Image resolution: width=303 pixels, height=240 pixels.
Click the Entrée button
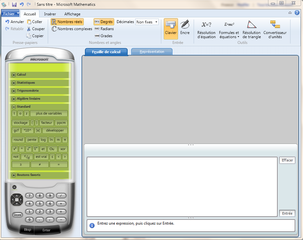(x=287, y=213)
